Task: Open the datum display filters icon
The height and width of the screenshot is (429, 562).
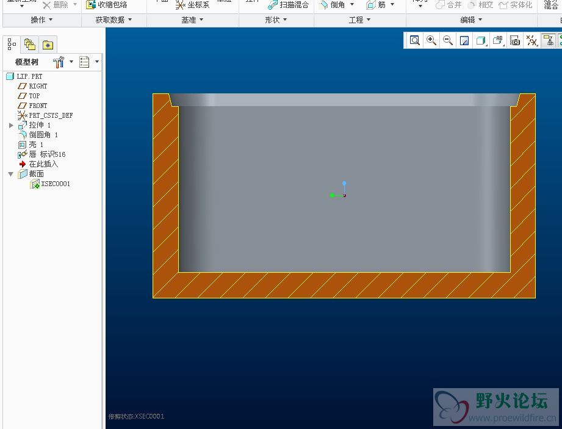Action: pyautogui.click(x=531, y=40)
